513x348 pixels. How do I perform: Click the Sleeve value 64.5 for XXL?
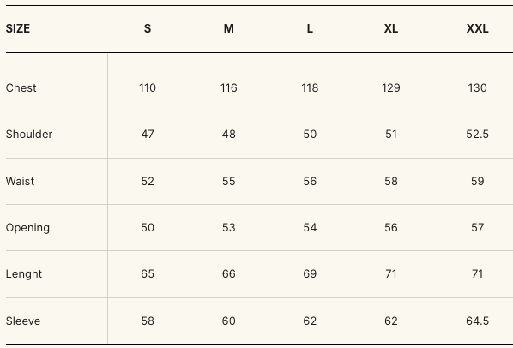point(477,321)
